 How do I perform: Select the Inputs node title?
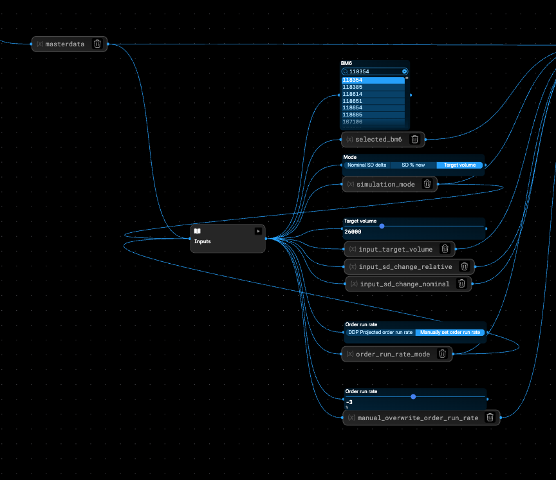pyautogui.click(x=203, y=241)
